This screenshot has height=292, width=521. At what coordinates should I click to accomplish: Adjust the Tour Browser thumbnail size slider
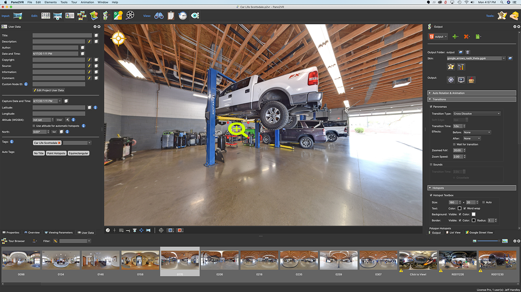(489, 241)
